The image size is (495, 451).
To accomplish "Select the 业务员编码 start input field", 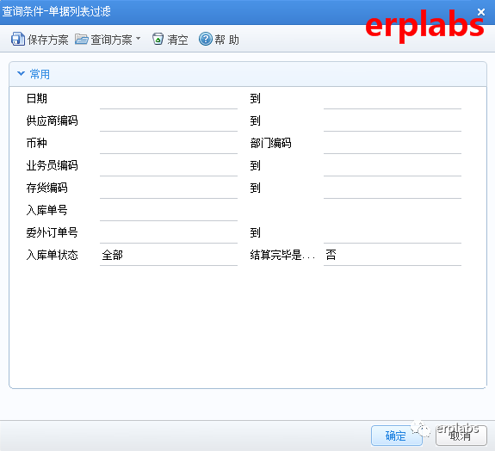I will [x=169, y=166].
